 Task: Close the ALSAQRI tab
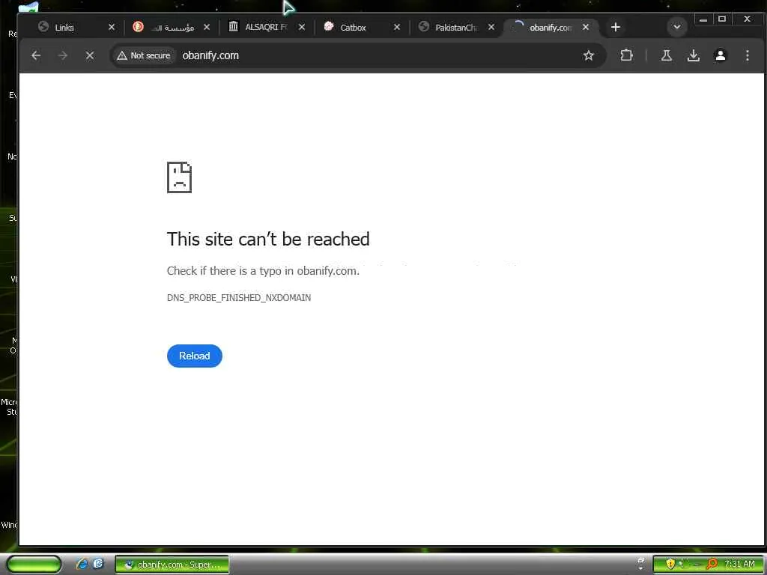(302, 28)
